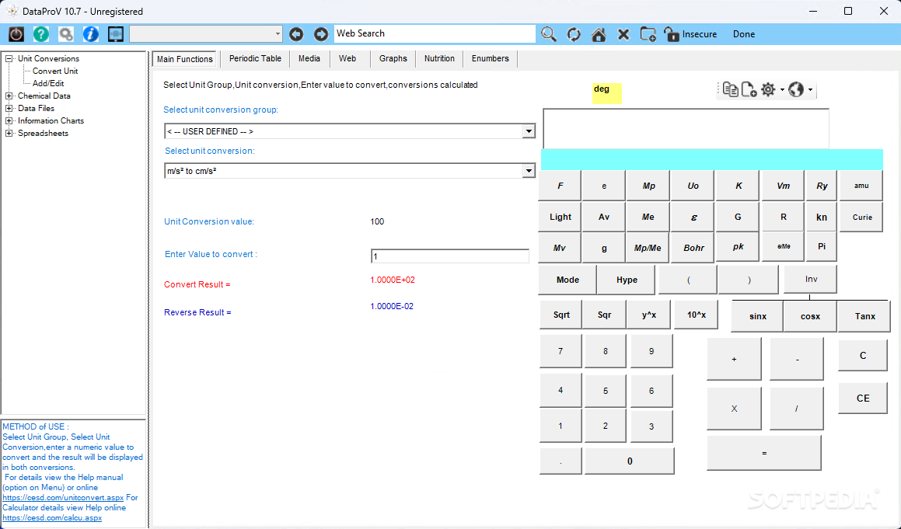Switch to the Media tab
The image size is (901, 529).
pyautogui.click(x=309, y=58)
